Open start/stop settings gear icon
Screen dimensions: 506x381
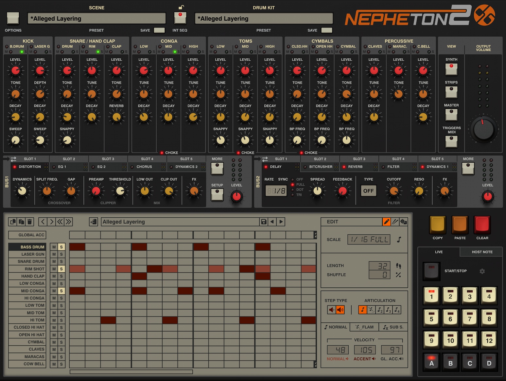pyautogui.click(x=482, y=271)
